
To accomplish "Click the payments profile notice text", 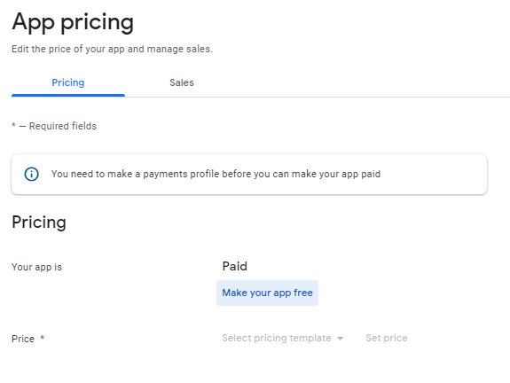I will (x=216, y=174).
